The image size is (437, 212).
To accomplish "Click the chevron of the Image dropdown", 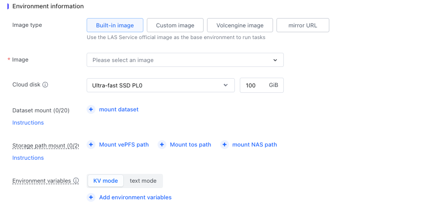I will click(x=275, y=60).
